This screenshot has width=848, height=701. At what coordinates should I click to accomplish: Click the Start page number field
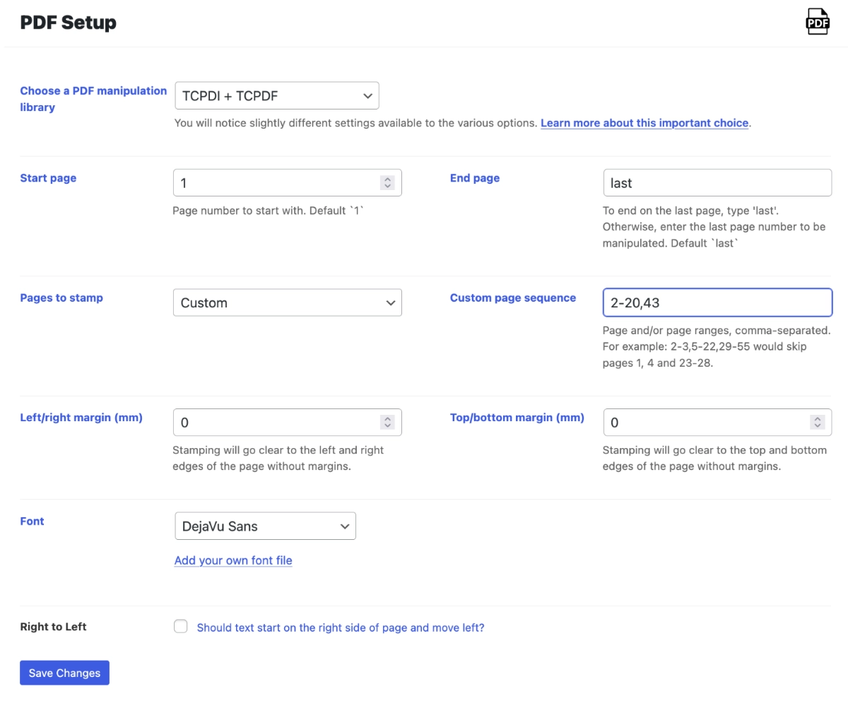(276, 183)
